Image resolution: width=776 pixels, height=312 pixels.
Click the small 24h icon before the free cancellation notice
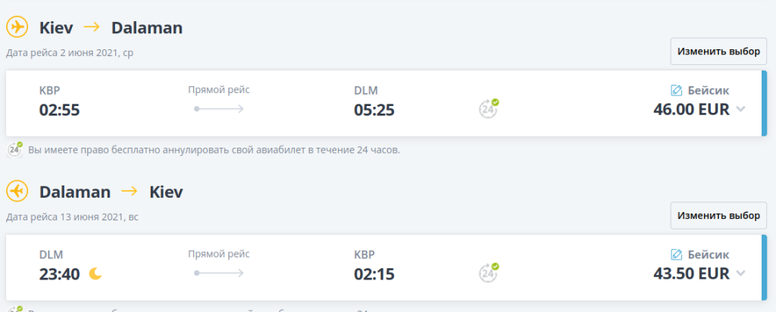click(14, 149)
